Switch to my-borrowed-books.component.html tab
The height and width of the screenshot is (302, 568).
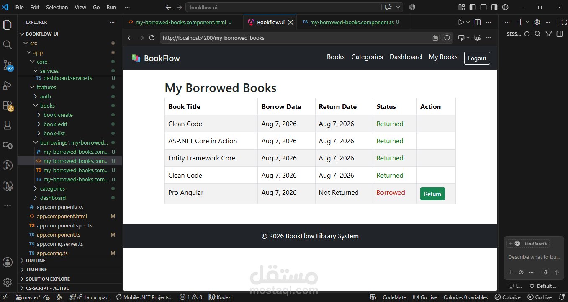click(180, 22)
